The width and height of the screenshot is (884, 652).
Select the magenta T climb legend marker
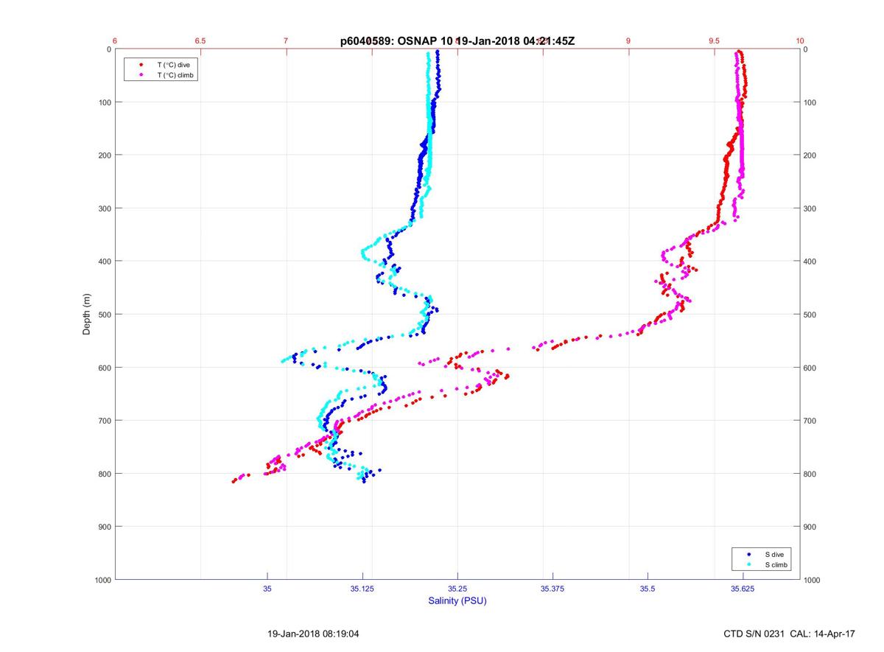click(x=141, y=75)
